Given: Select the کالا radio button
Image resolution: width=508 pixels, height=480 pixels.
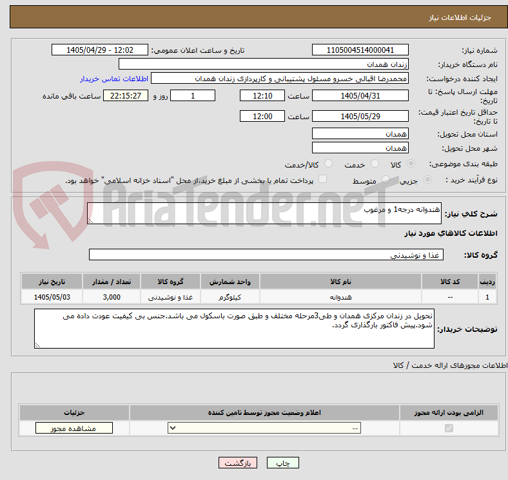Looking at the screenshot, I should (411, 164).
